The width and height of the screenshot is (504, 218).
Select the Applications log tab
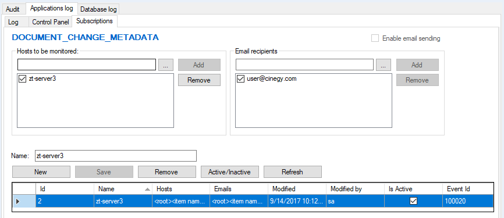51,8
